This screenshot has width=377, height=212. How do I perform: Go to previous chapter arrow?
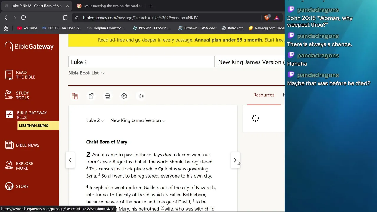click(70, 160)
